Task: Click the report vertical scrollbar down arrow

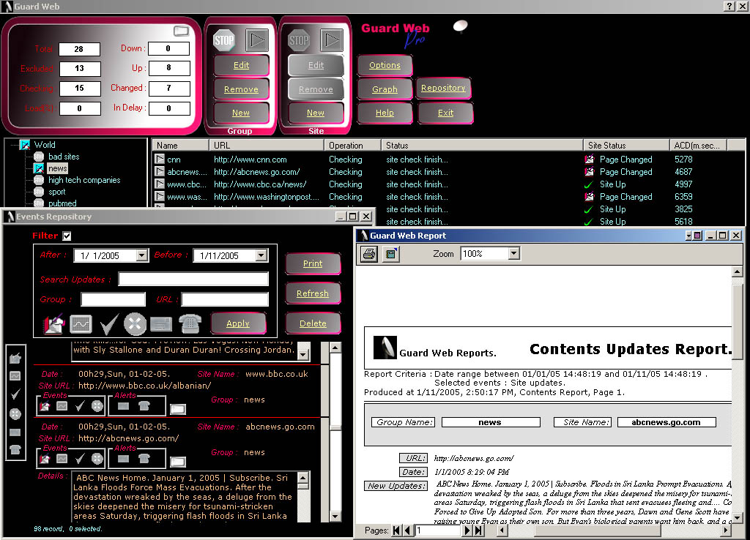Action: click(x=737, y=518)
